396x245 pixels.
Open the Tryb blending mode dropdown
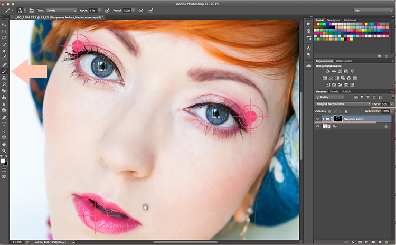point(61,11)
